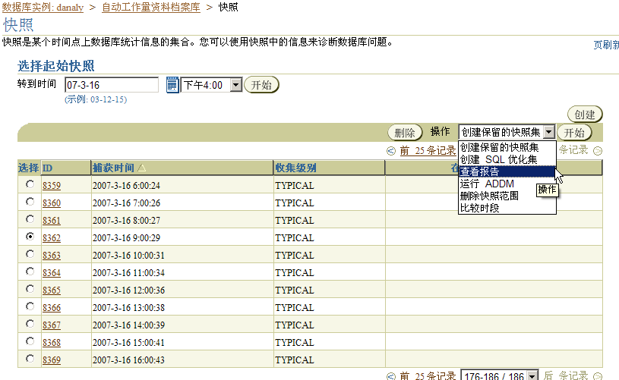Click the next-page arrow icon above the table
The height and width of the screenshot is (380, 619).
pyautogui.click(x=598, y=151)
